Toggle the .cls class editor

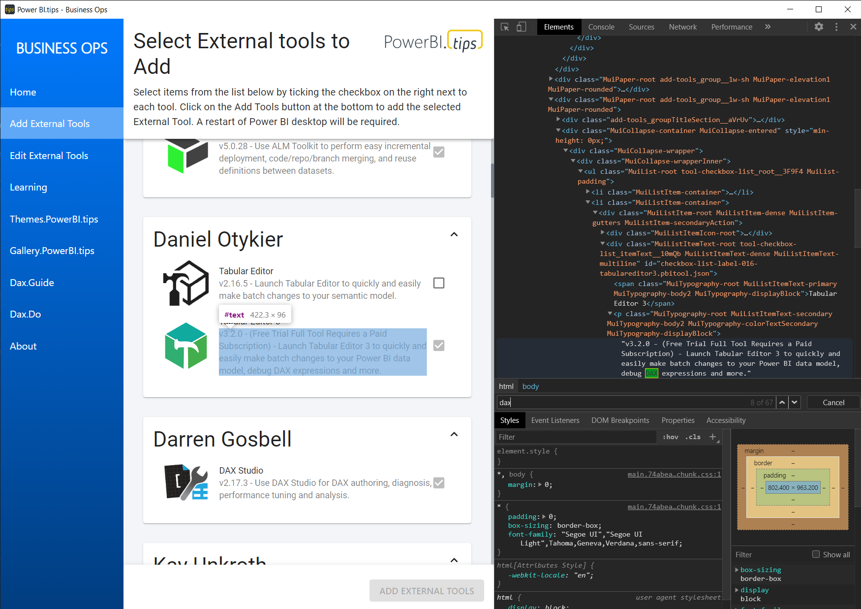(693, 437)
